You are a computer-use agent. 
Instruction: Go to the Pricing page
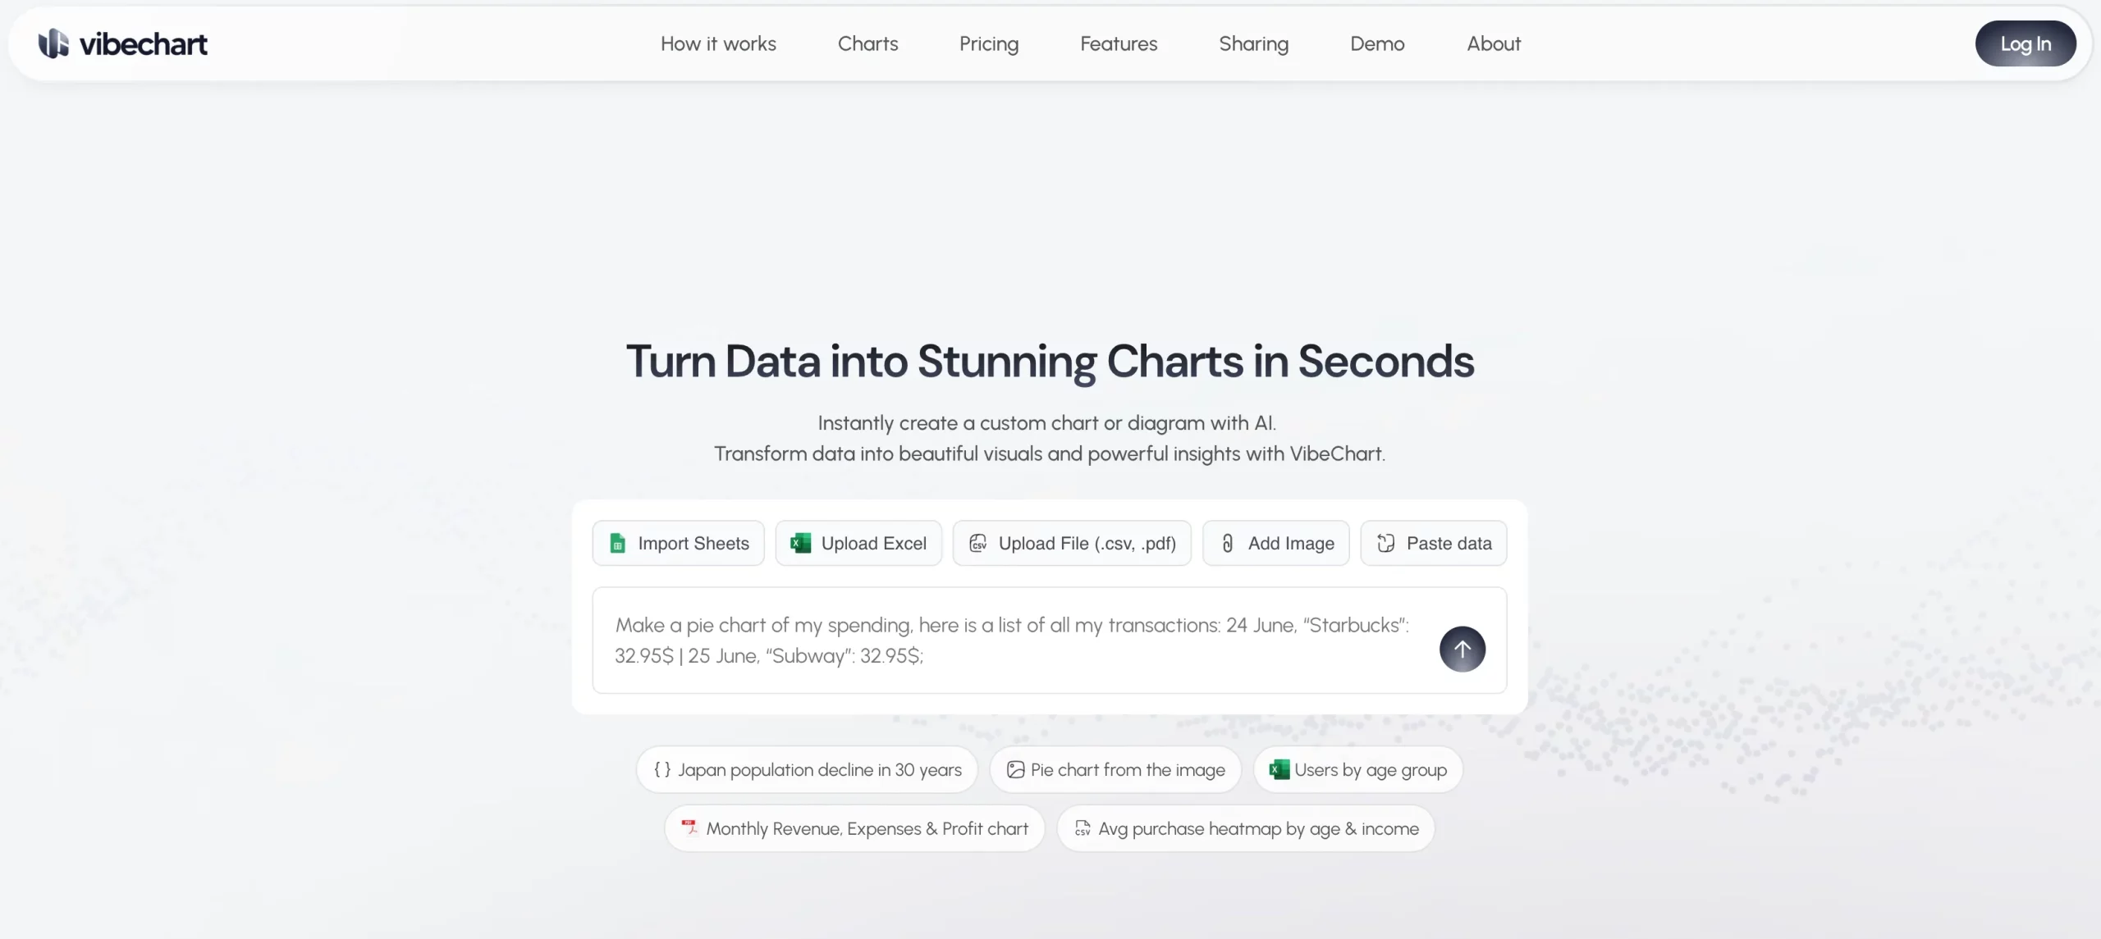point(989,44)
